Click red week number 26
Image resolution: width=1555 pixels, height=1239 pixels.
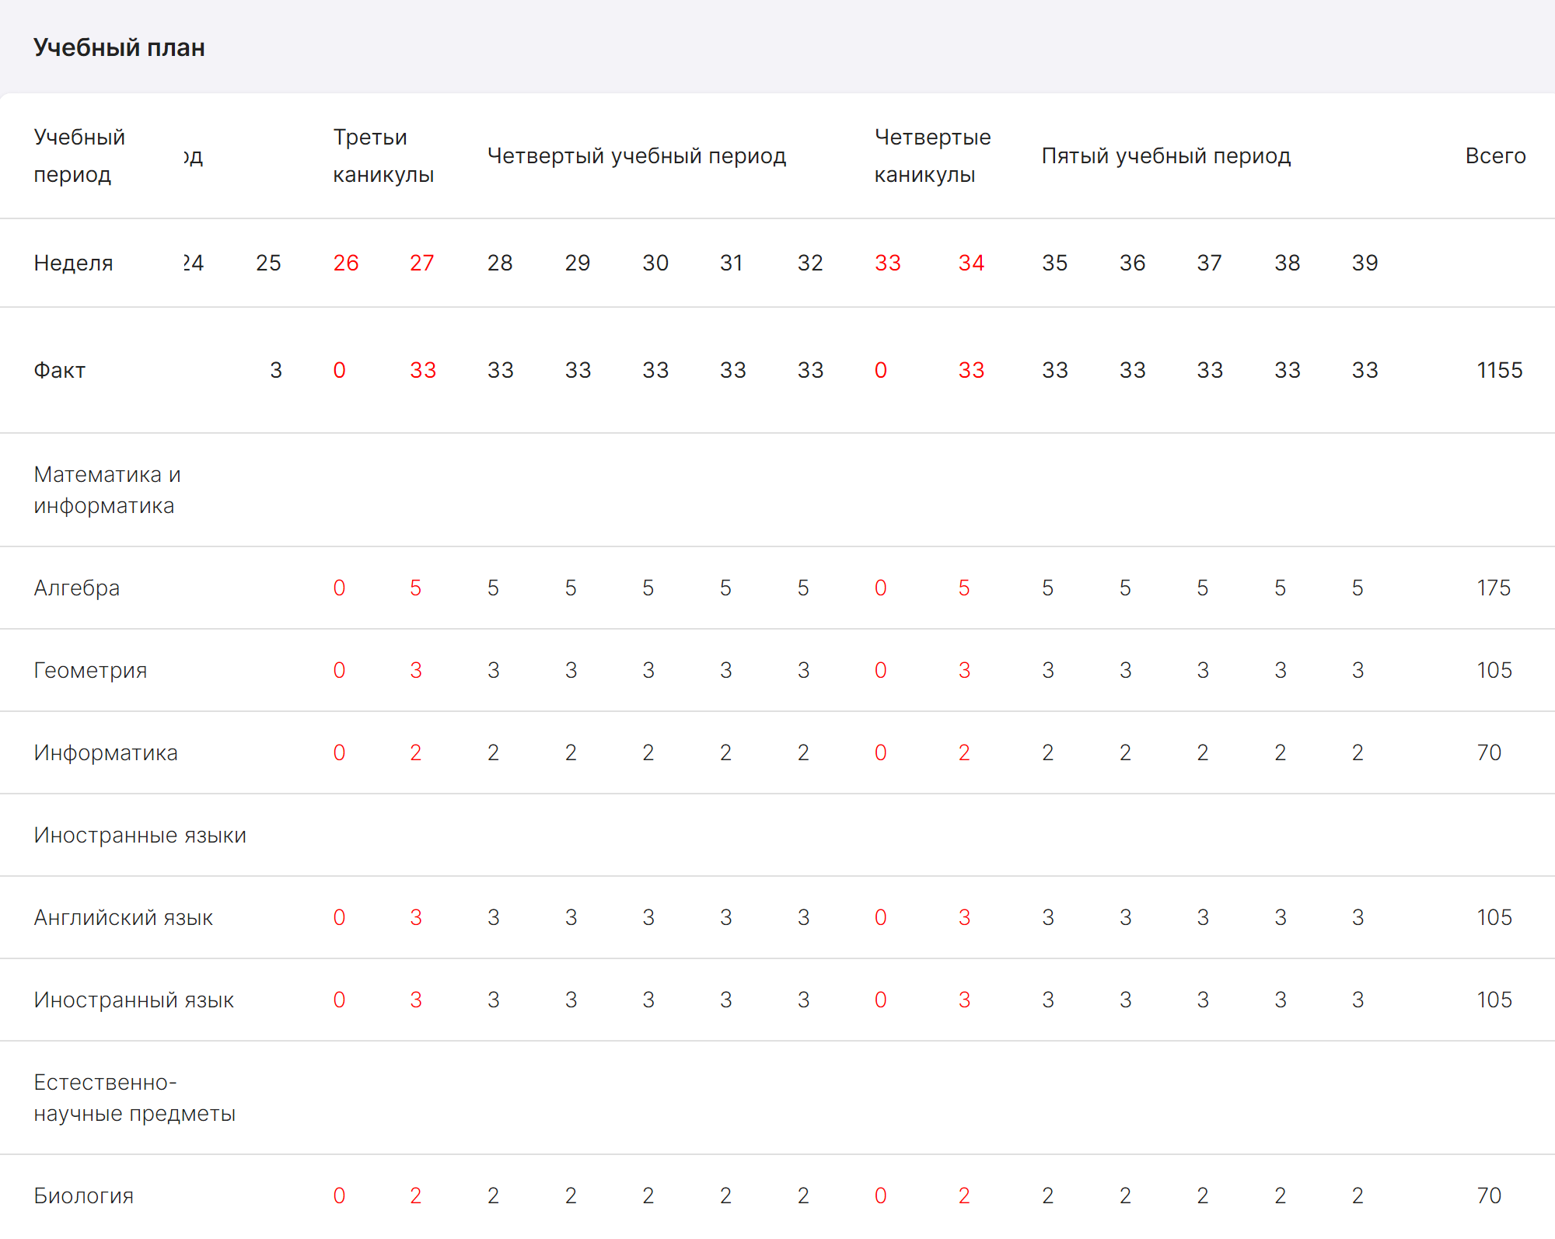click(x=346, y=263)
